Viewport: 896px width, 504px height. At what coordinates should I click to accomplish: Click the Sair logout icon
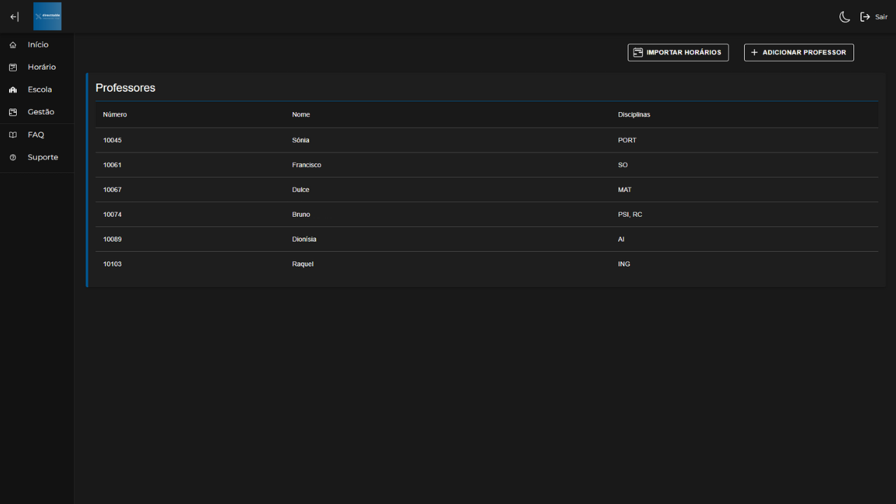[x=865, y=17]
